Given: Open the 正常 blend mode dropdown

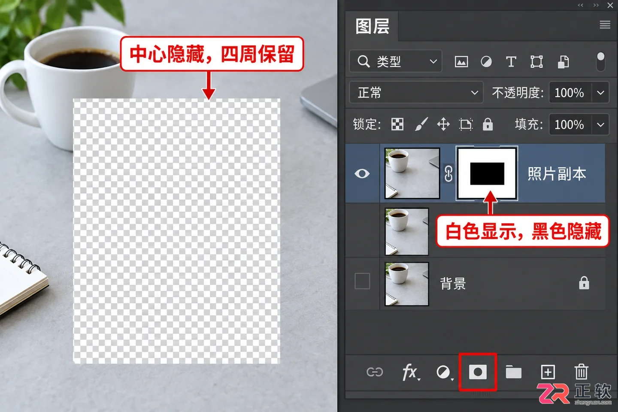Looking at the screenshot, I should (416, 93).
